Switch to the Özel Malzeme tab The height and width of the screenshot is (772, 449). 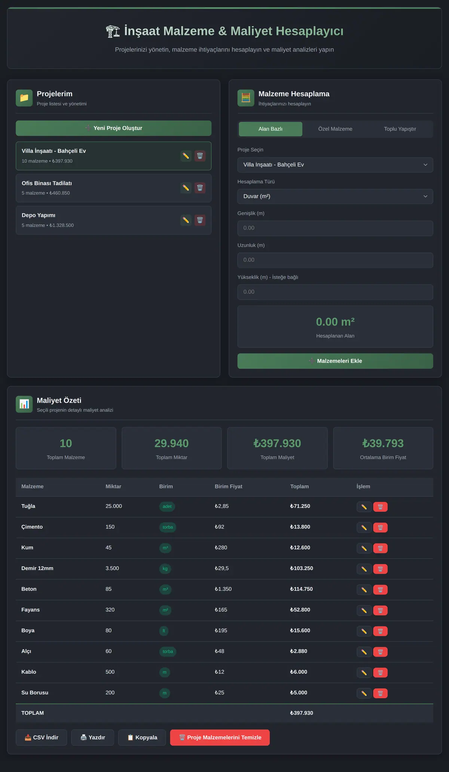click(335, 129)
